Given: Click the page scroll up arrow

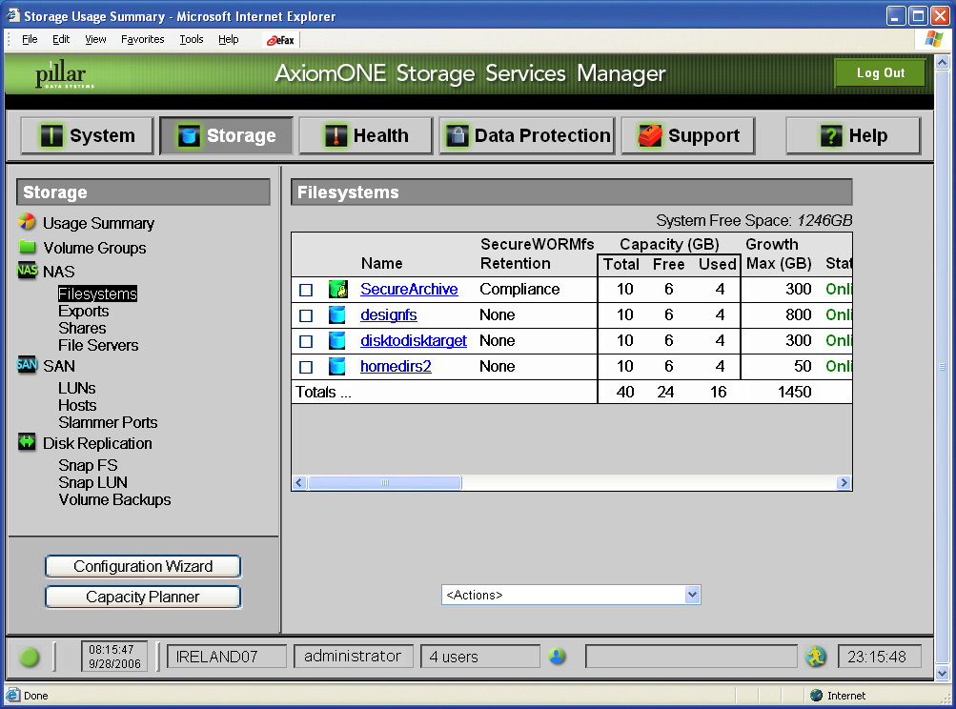Looking at the screenshot, I should (942, 62).
